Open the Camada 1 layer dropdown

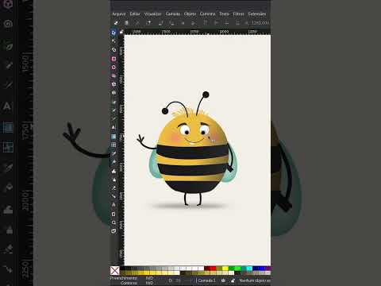[x=206, y=280]
